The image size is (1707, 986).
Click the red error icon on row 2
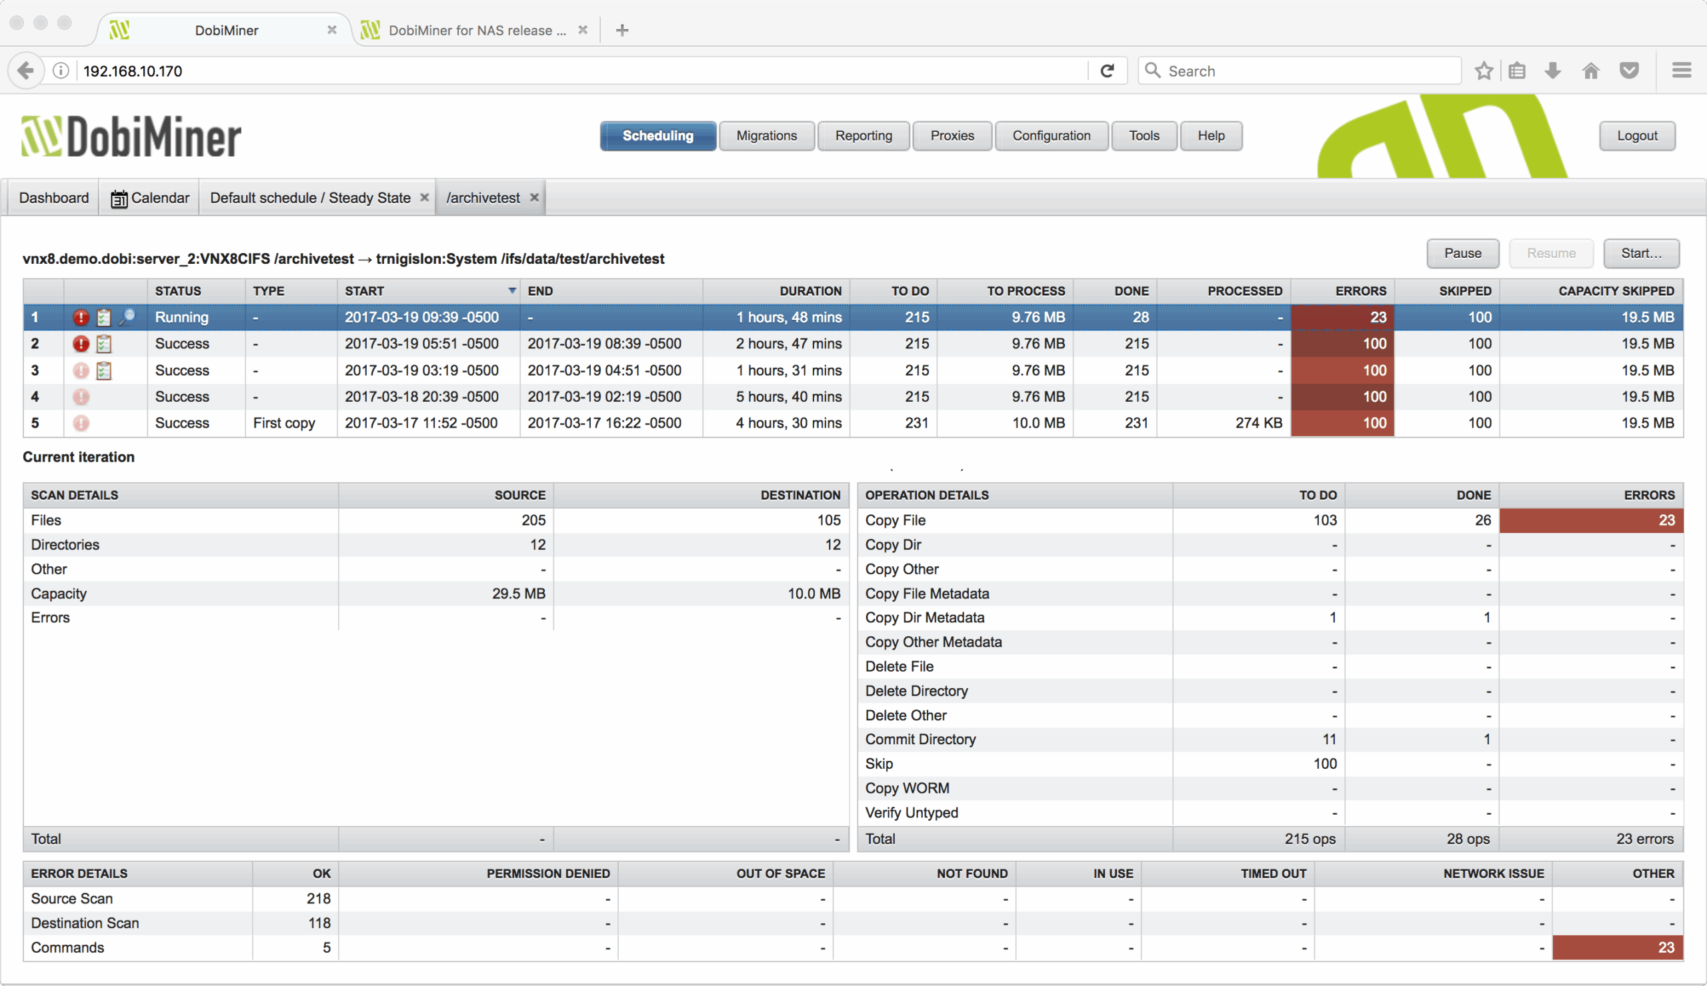click(x=81, y=344)
